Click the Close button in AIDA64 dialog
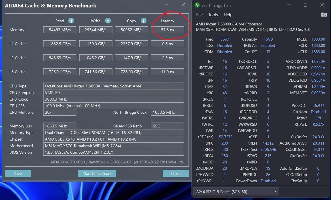Image resolution: width=331 pixels, height=200 pixels. point(176,173)
